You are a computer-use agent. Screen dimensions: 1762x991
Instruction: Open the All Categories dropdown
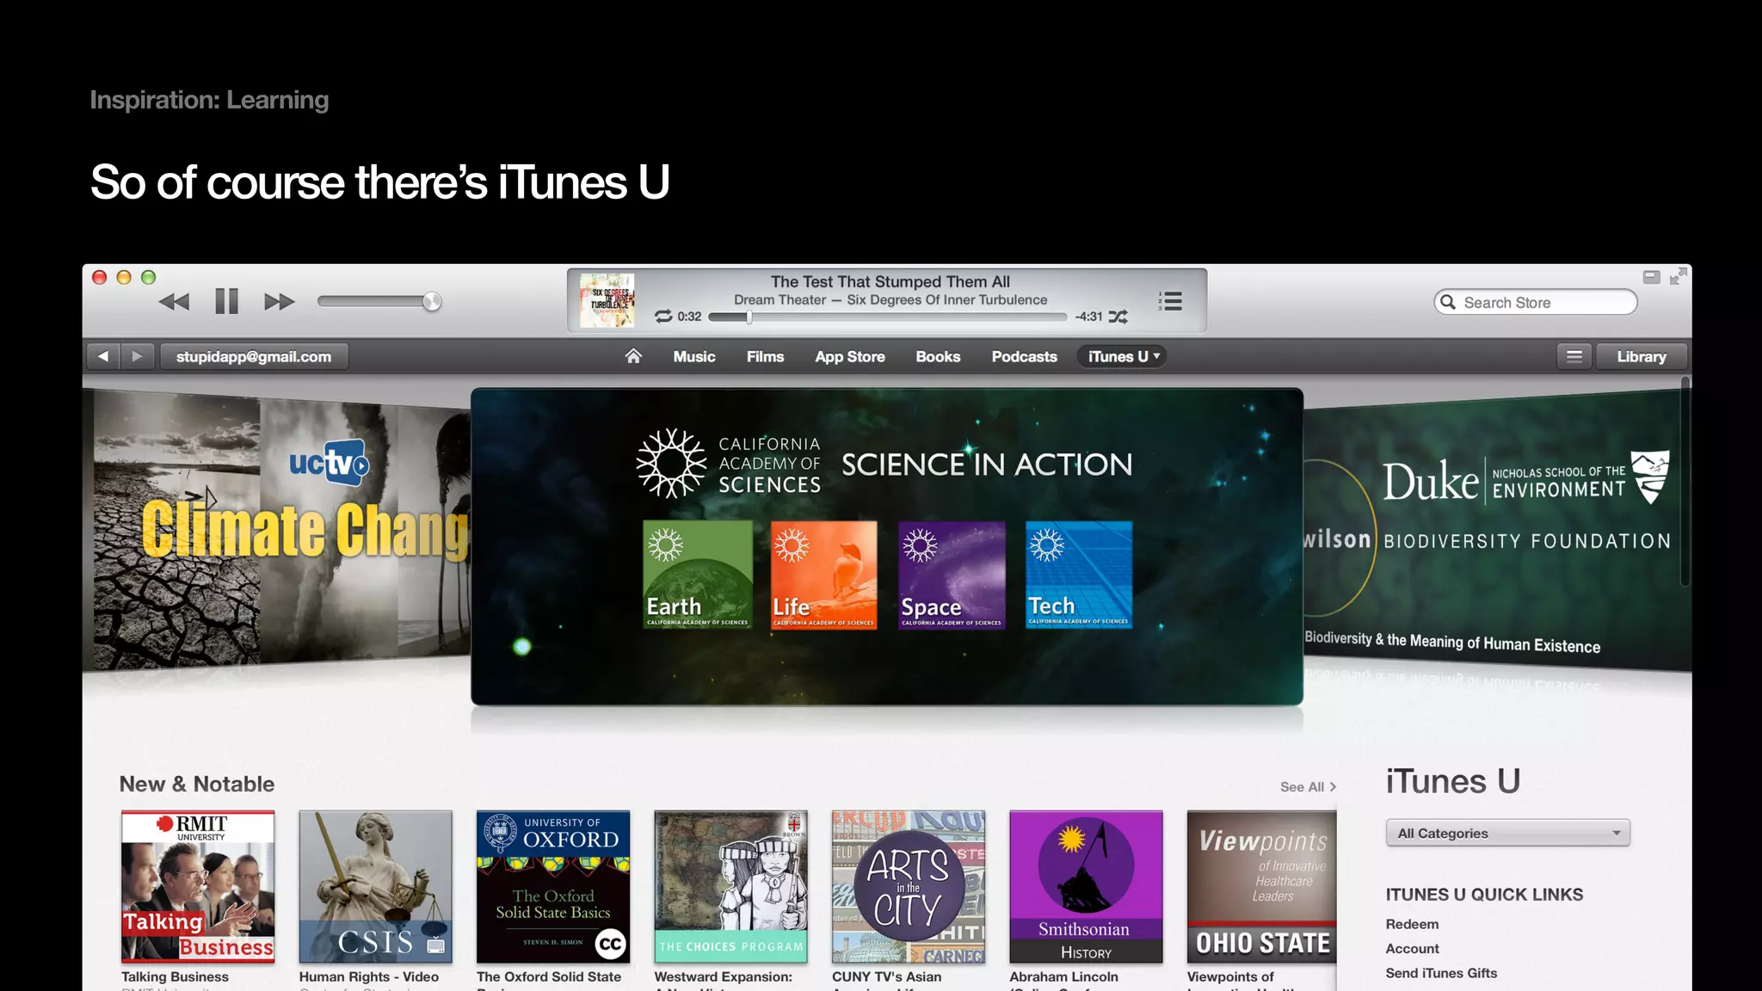(x=1507, y=833)
